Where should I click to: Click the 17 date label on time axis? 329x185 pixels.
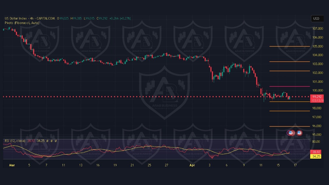click(x=295, y=165)
